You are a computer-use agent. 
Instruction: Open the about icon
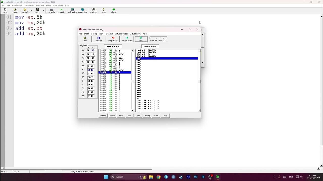click(x=114, y=10)
